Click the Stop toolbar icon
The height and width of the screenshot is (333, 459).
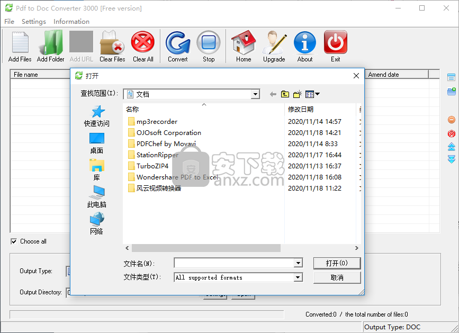tap(209, 46)
